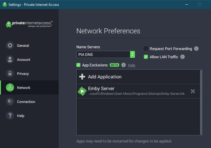Viewport: 211px width, 148px height.
Task: Enable the Request Port Forwarding checkbox
Action: 146,49
